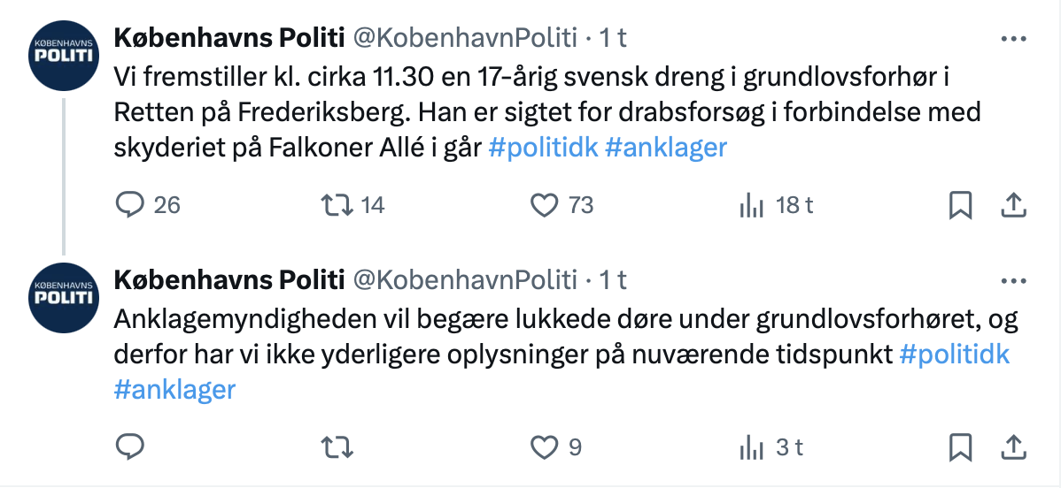Viewport: 1061px width, 488px height.
Task: Bookmark the second tweet
Action: tap(960, 447)
